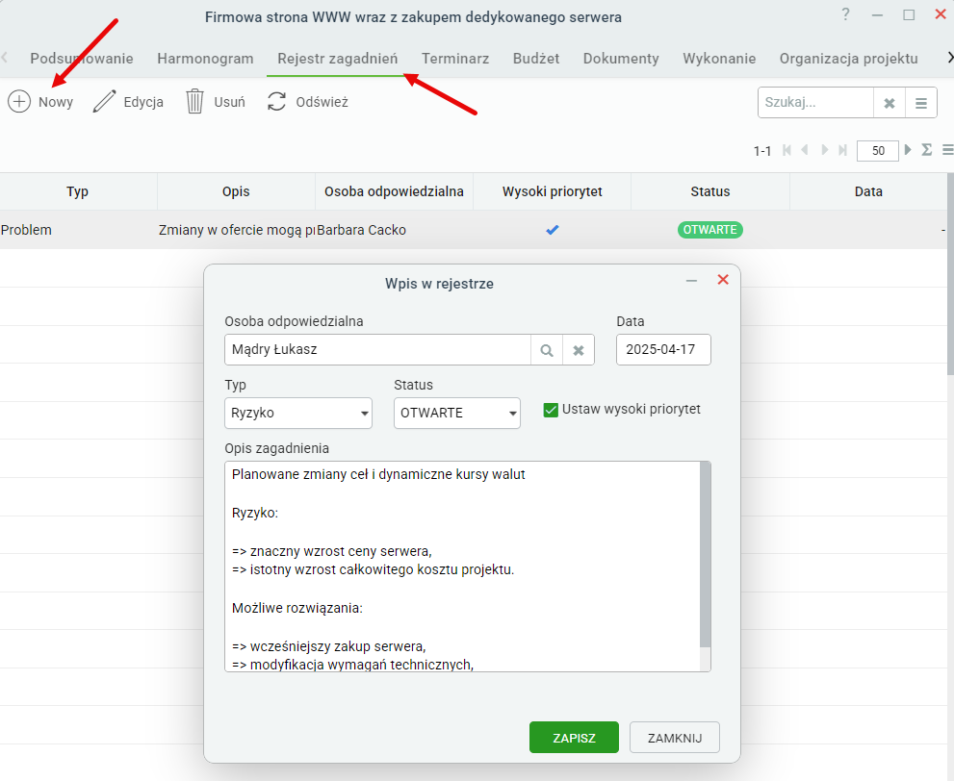
Task: Open the Typ dropdown showing Ryzyko
Action: coord(298,414)
